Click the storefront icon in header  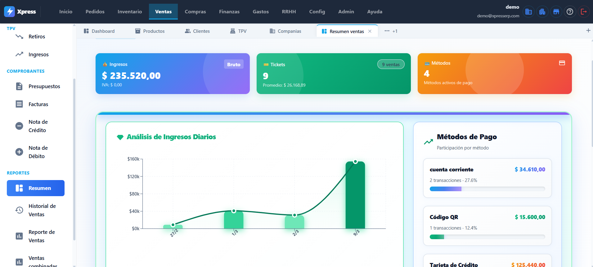tap(556, 12)
